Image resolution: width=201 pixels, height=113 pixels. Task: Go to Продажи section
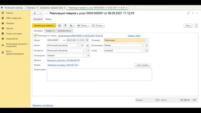[x=10, y=23]
